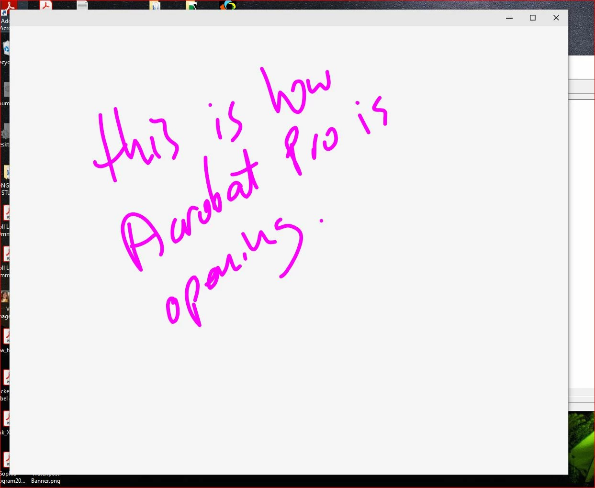Select the plain text document icon on the desktop's top row

coord(82,5)
